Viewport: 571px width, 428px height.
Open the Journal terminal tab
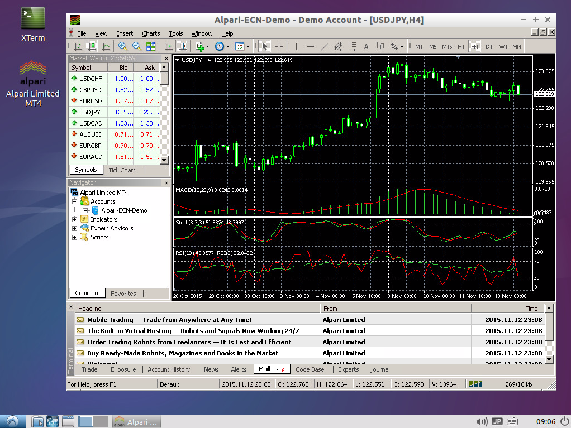coord(380,369)
